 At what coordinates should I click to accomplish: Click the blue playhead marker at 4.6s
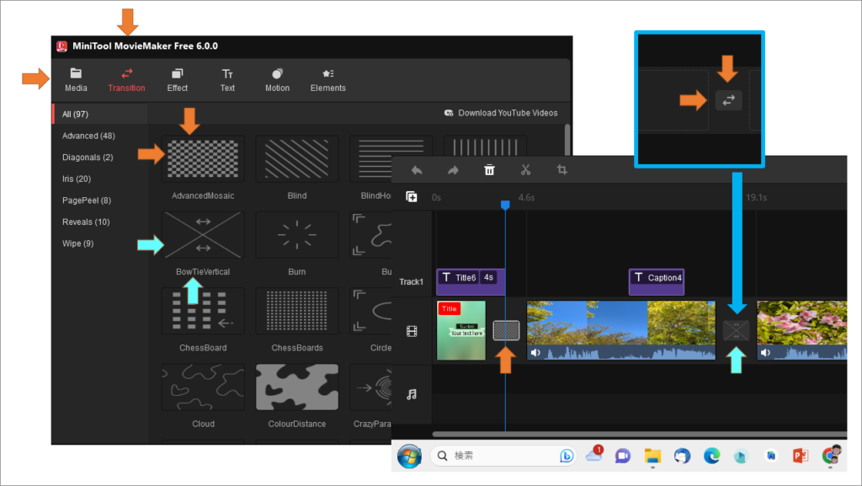pyautogui.click(x=505, y=203)
